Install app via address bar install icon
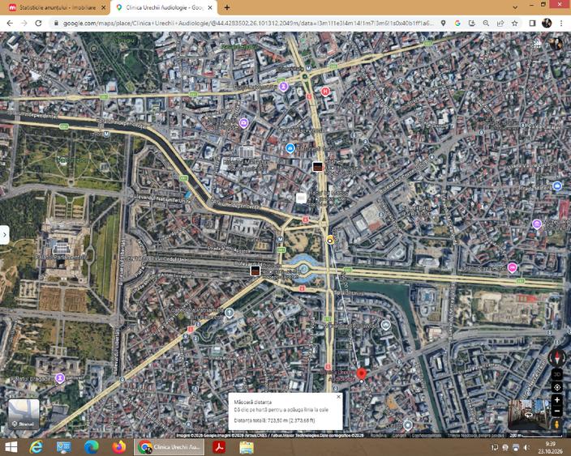This screenshot has width=571, height=456. (x=471, y=23)
